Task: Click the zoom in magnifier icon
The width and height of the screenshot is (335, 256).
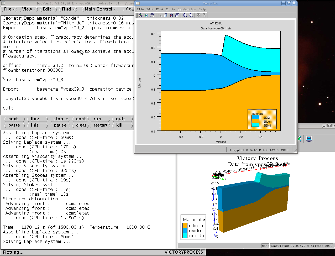Action: coord(185,15)
